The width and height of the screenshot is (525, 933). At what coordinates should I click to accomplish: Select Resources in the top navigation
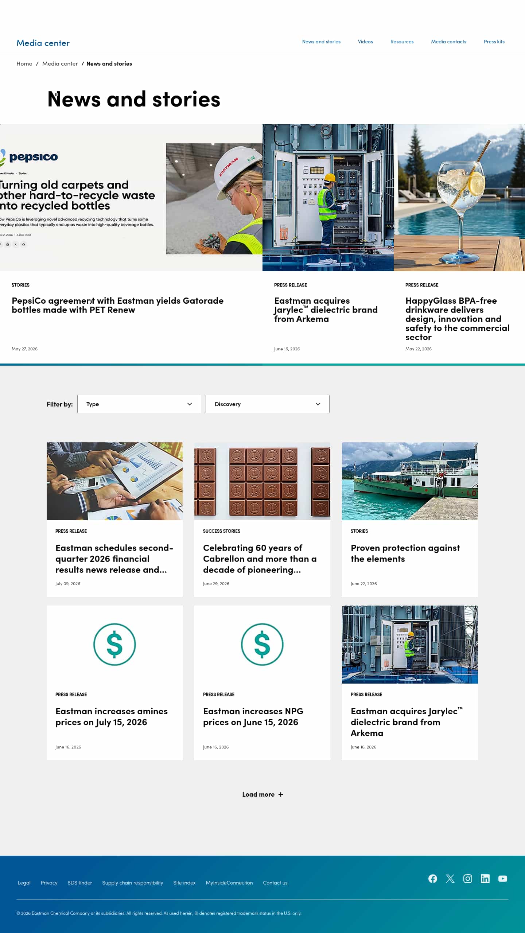[x=402, y=42]
